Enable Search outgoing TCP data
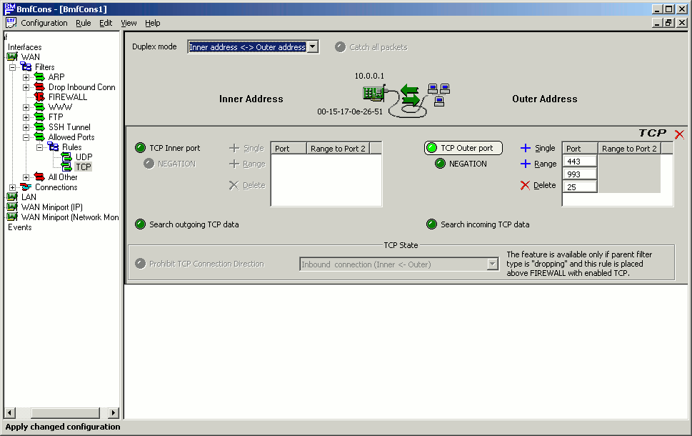The height and width of the screenshot is (436, 692). tap(140, 224)
